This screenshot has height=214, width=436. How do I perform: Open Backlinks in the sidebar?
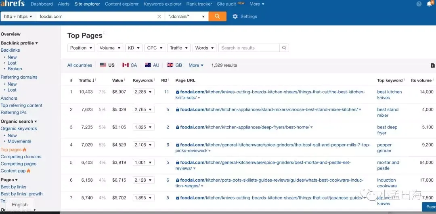coord(10,50)
